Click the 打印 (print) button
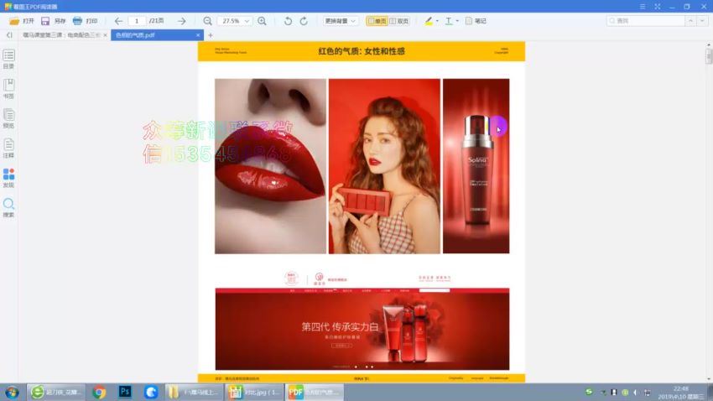The height and width of the screenshot is (401, 713). click(x=85, y=20)
